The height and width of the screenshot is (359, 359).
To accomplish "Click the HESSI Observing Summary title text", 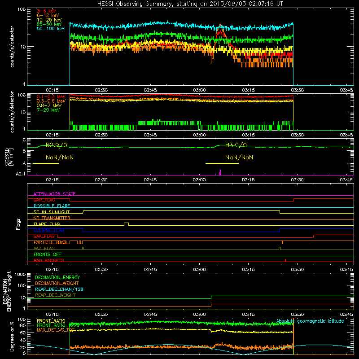I will point(190,4).
